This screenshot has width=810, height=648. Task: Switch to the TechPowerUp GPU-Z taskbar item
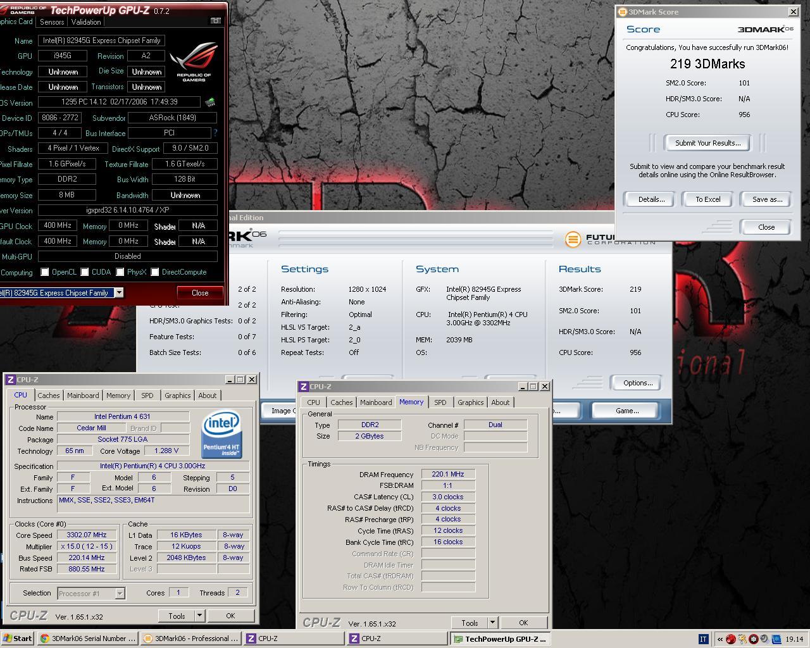499,639
